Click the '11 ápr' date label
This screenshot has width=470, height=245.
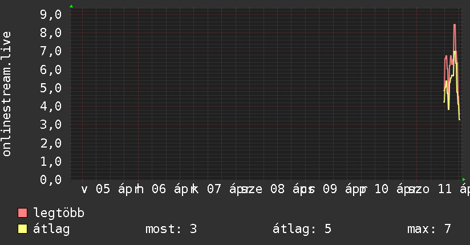tap(452, 189)
